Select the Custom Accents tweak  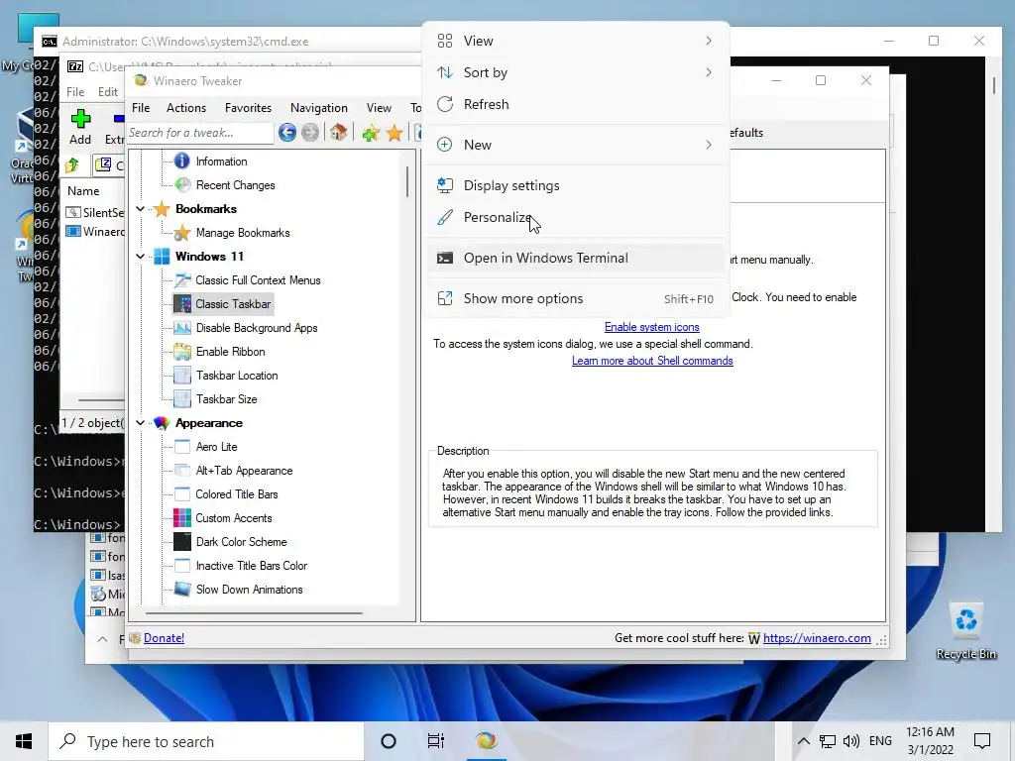click(x=234, y=518)
